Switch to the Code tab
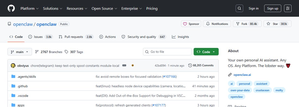The height and width of the screenshot is (107, 299). (x=16, y=37)
